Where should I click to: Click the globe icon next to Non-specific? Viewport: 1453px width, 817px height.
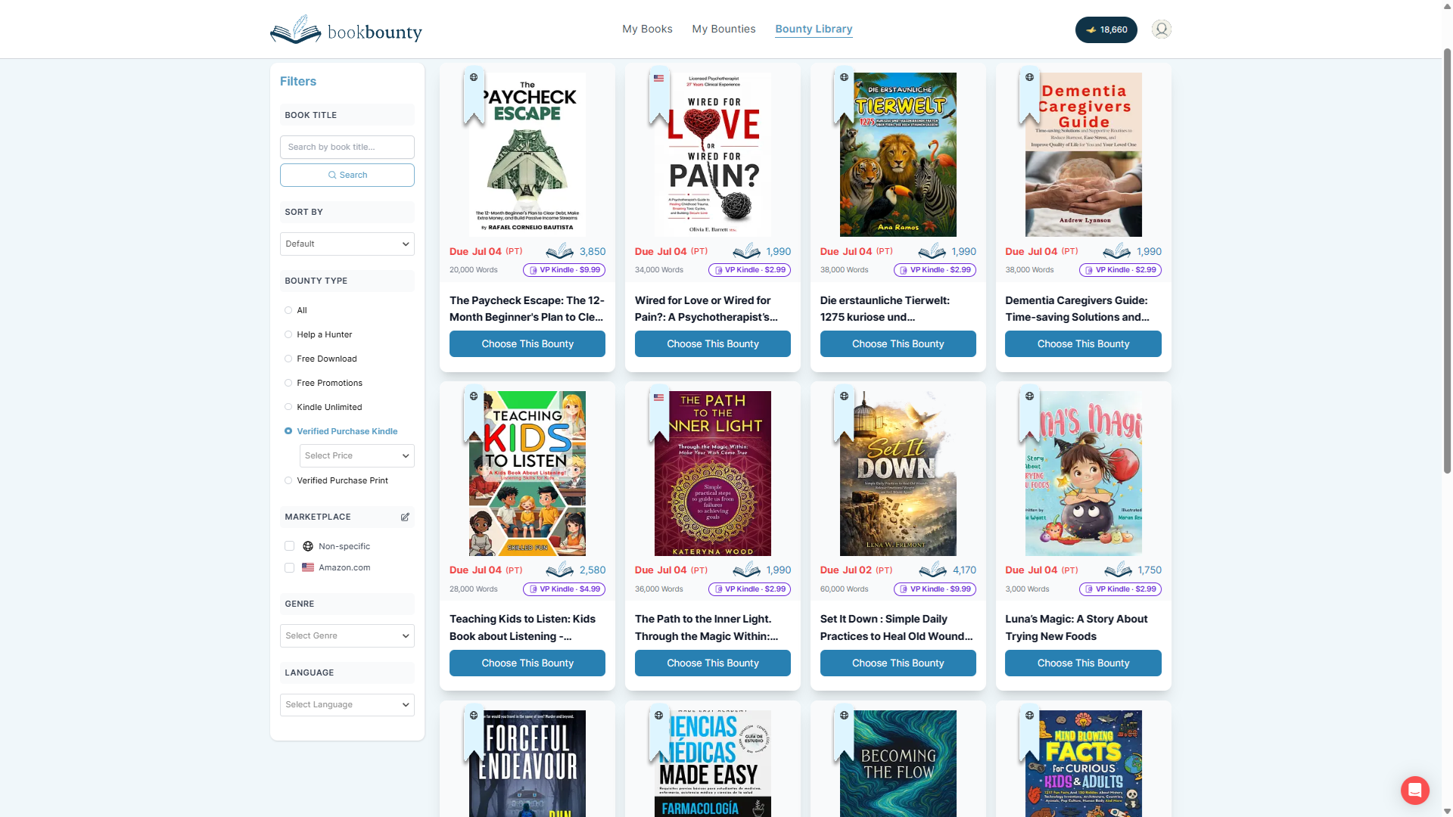tap(308, 546)
